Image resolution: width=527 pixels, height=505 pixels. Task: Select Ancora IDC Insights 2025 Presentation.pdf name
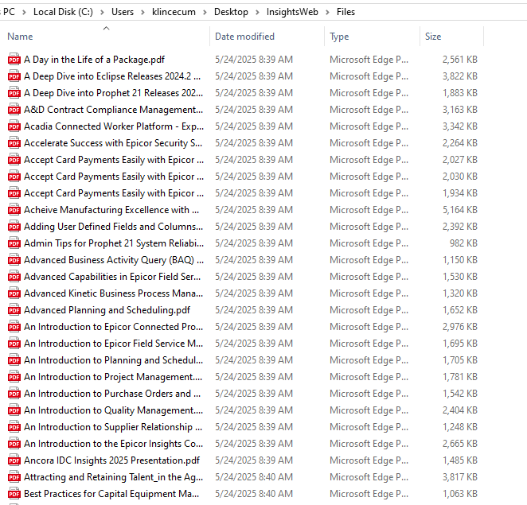tap(112, 460)
